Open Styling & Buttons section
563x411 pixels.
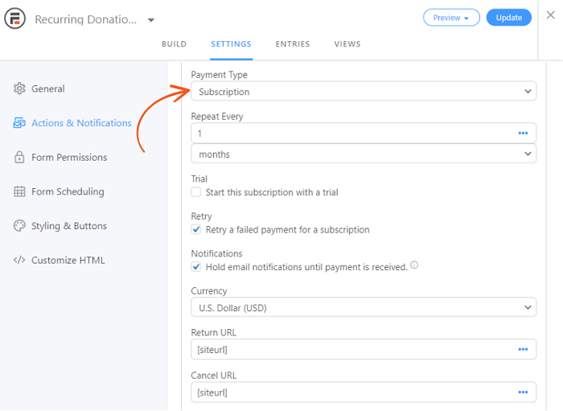pyautogui.click(x=69, y=226)
